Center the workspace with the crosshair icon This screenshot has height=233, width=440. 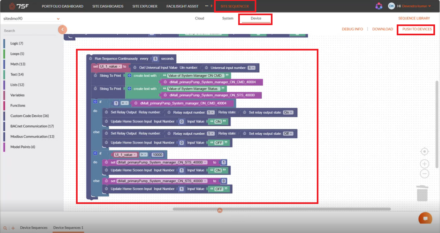(x=424, y=151)
